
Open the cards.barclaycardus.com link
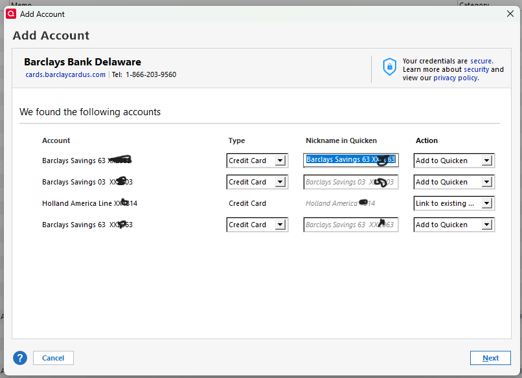[x=65, y=74]
